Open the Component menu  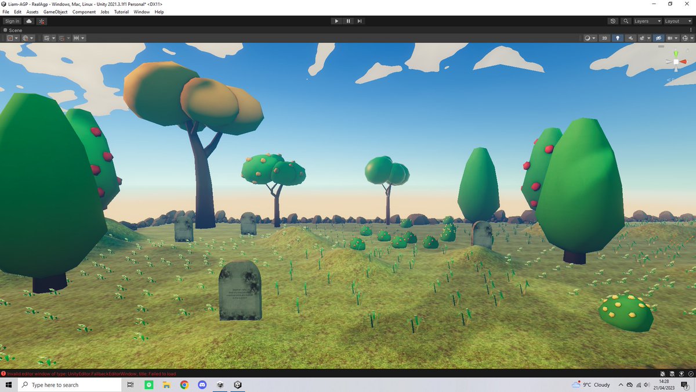(84, 12)
